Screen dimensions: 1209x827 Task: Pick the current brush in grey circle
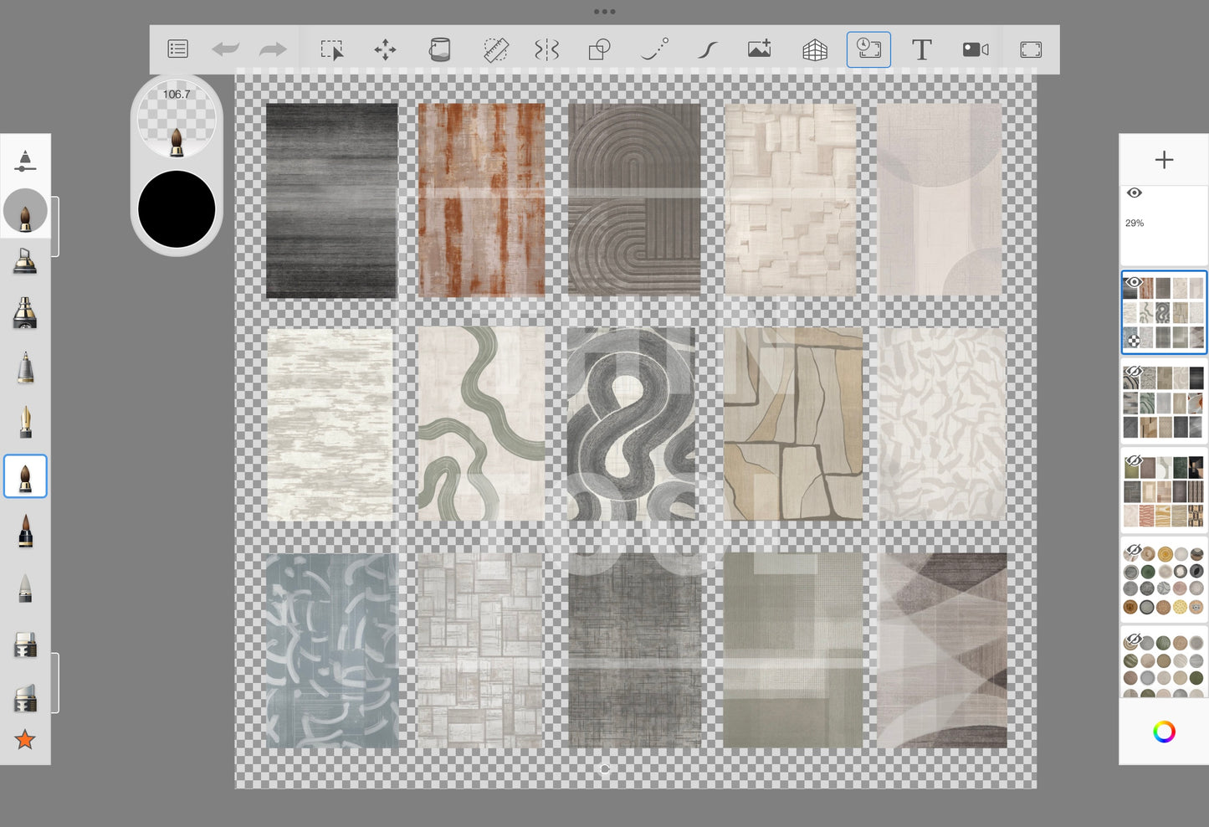[25, 211]
